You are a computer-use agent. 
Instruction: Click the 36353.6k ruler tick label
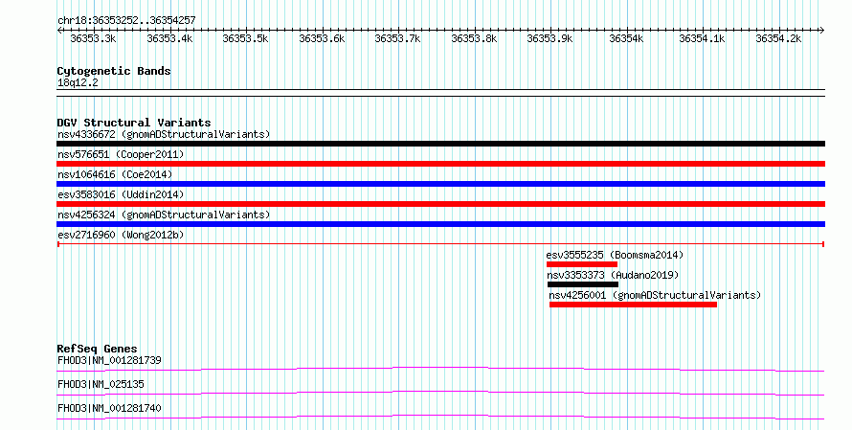pos(322,38)
